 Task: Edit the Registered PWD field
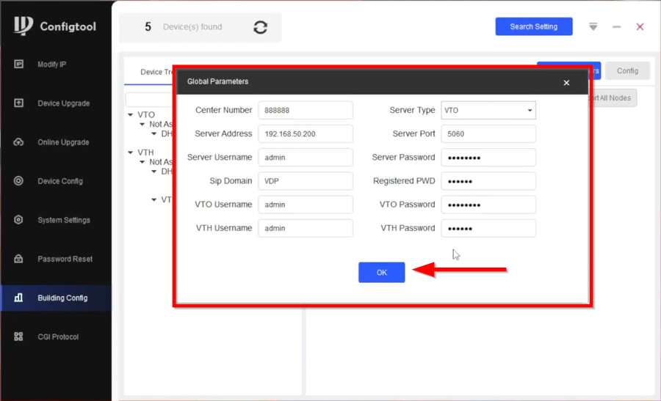click(488, 181)
